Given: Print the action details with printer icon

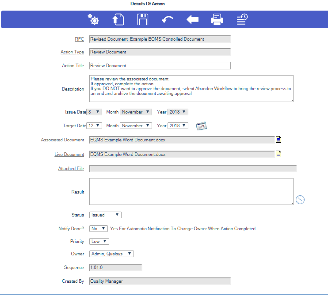Looking at the screenshot, I should tap(217, 19).
